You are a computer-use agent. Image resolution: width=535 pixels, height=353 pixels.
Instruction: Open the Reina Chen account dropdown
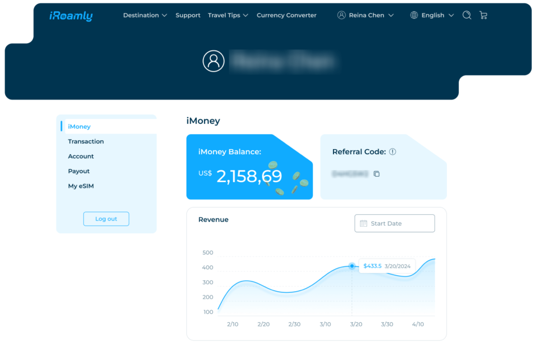coord(366,15)
